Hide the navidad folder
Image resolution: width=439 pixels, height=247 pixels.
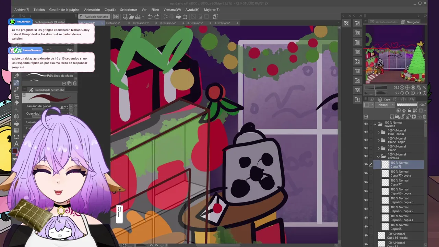click(x=366, y=124)
